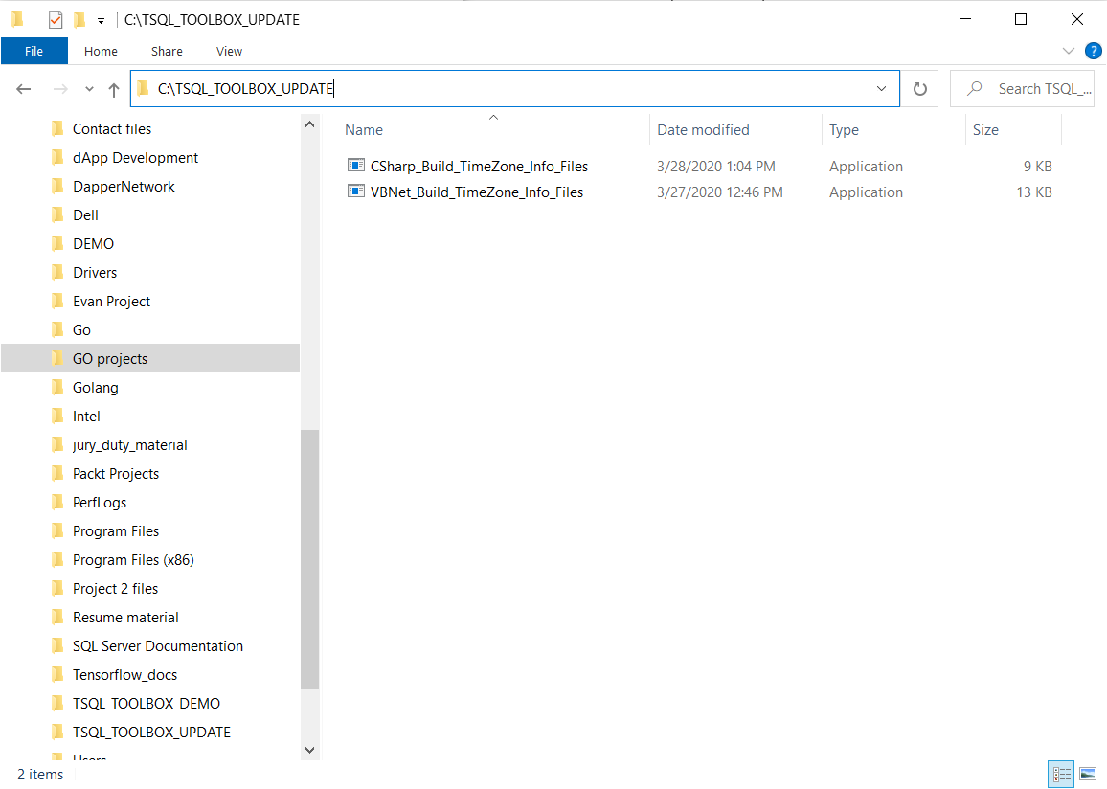Open the DEMO folder
The image size is (1107, 789).
(x=93, y=244)
